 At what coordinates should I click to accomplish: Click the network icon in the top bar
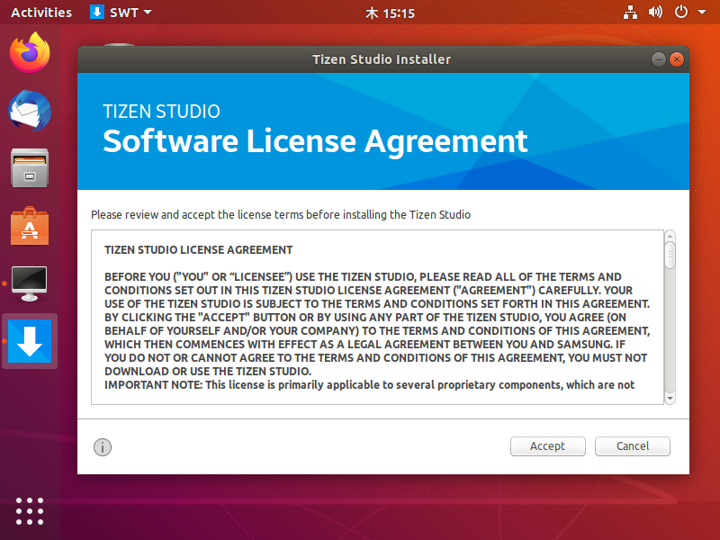[x=630, y=12]
